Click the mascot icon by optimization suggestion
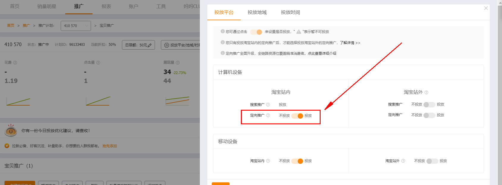The height and width of the screenshot is (185, 502). click(11, 130)
